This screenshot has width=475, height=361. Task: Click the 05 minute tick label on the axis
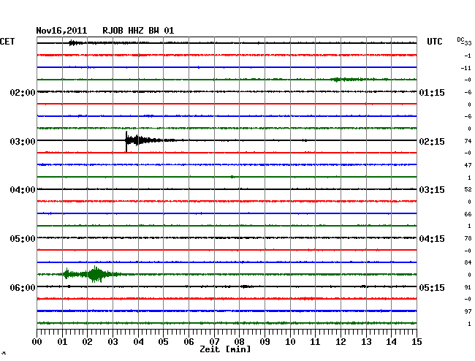pos(163,341)
